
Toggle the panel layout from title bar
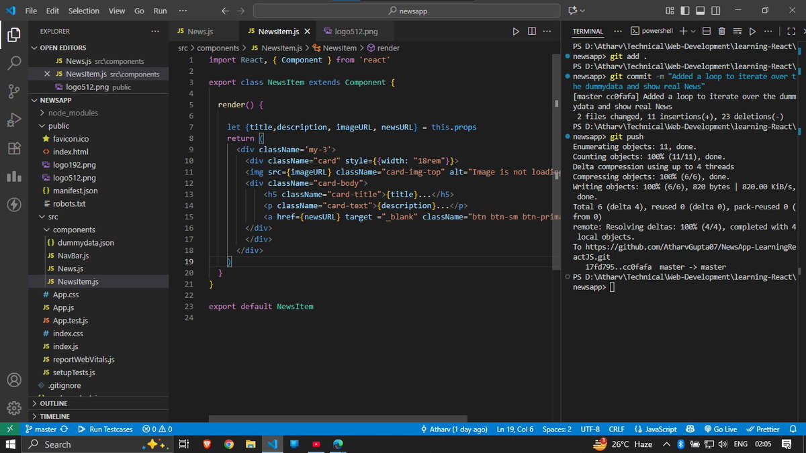click(x=700, y=10)
